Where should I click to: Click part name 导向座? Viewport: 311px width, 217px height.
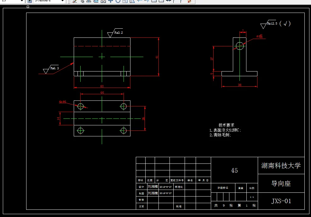[281, 184]
